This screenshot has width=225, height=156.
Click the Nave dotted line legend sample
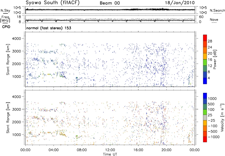coord(214,23)
